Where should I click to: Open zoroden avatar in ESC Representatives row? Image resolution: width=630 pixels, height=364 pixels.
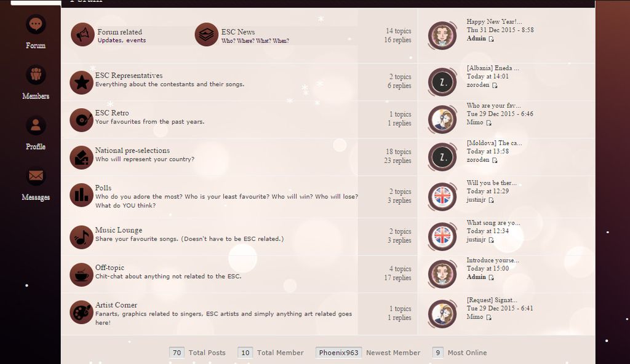coord(442,82)
